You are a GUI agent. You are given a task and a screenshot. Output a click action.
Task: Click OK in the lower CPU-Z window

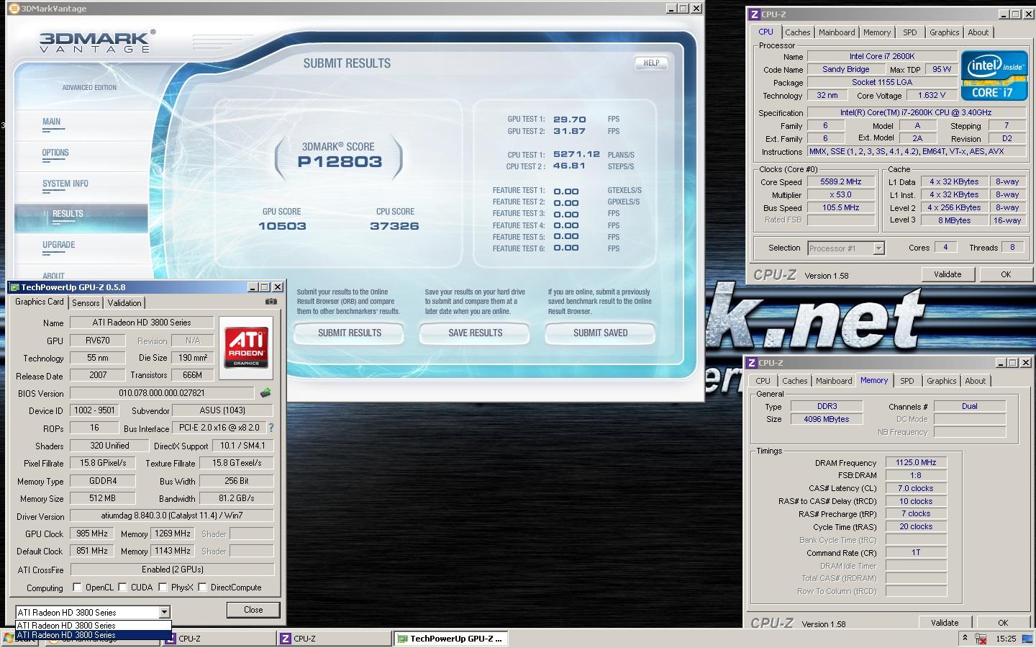point(1003,623)
